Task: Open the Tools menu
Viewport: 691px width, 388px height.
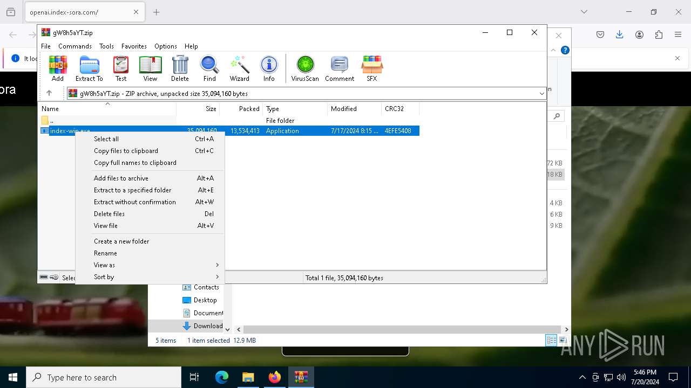Action: [106, 46]
